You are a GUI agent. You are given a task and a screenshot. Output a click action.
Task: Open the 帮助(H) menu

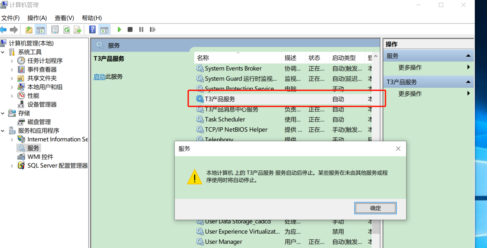coord(92,18)
